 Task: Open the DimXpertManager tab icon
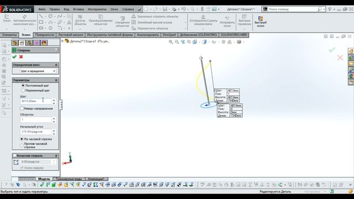(x=37, y=43)
